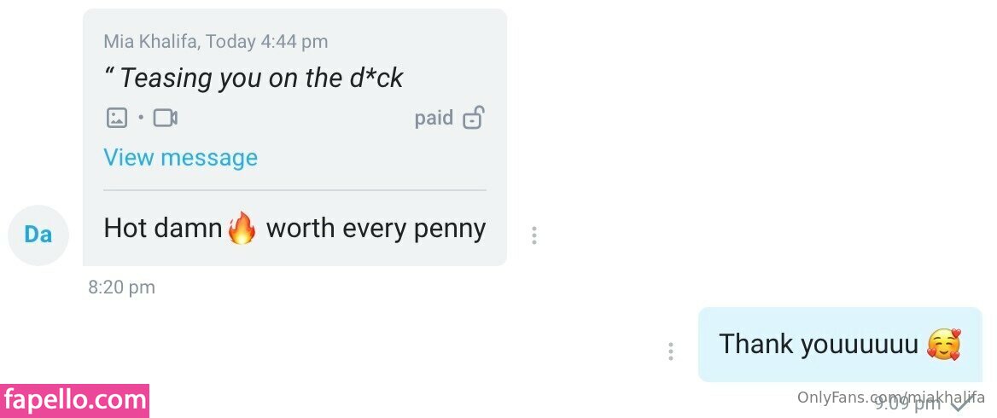
Task: Open options menu beside the Hot damn message
Action: click(534, 235)
